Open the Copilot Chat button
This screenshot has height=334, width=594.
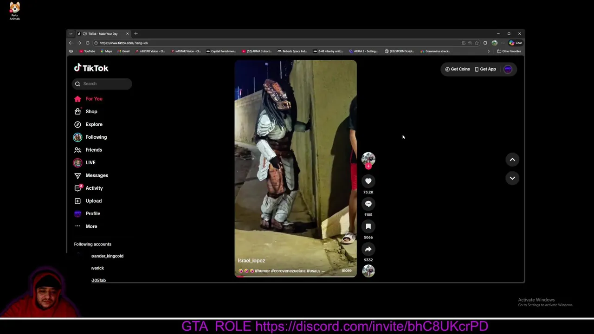515,43
